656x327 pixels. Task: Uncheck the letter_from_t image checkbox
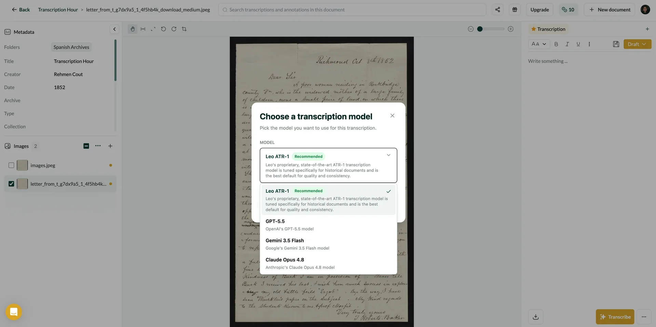coord(11,184)
